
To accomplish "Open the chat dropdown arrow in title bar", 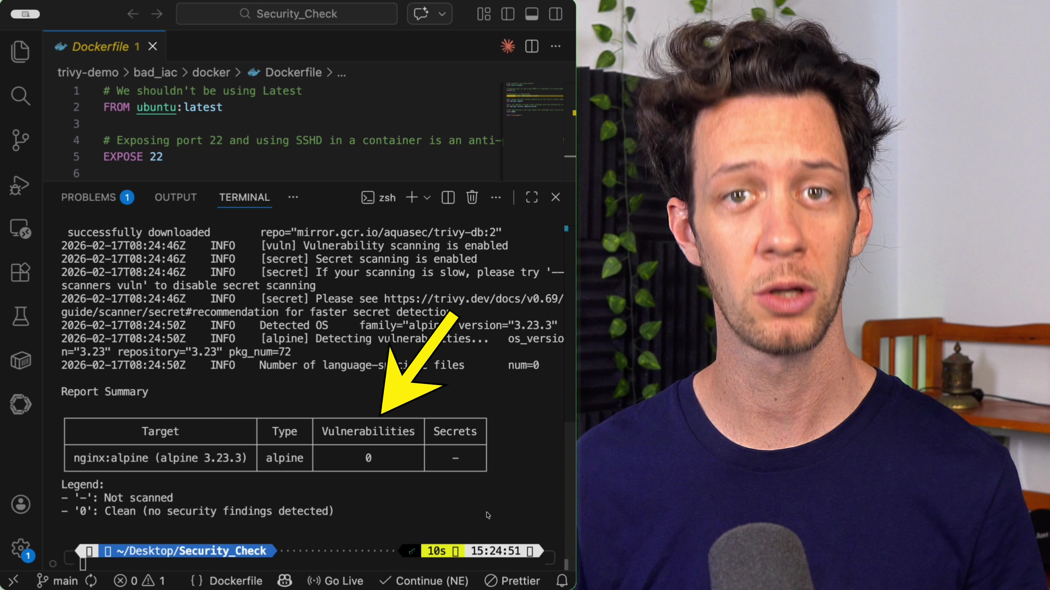I will click(442, 14).
